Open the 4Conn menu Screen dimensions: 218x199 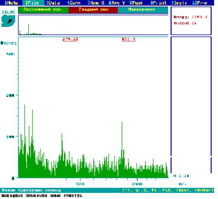point(74,3)
